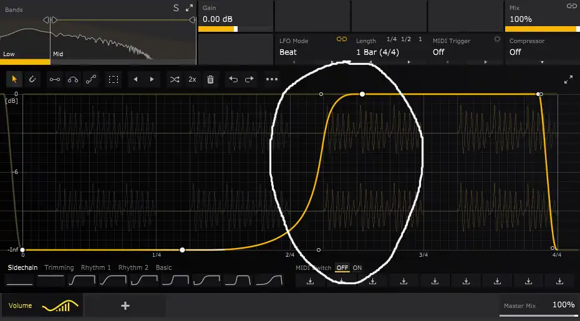
Task: Open MIDI Trigger settings gear
Action: [x=497, y=39]
